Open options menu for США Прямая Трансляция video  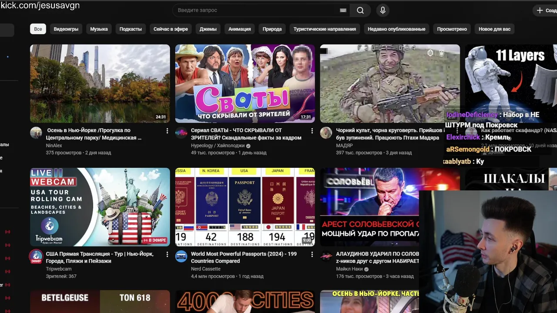tap(167, 254)
